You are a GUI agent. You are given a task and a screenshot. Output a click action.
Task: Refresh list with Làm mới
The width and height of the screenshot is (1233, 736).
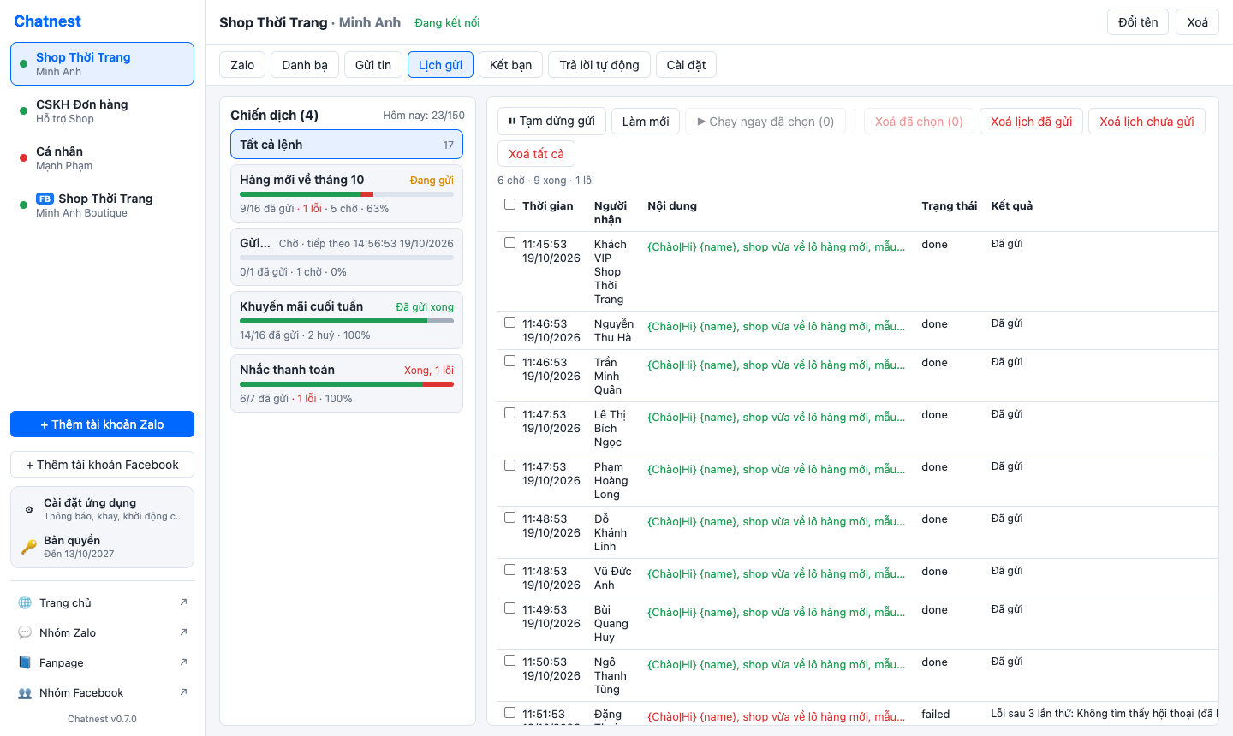pos(646,122)
